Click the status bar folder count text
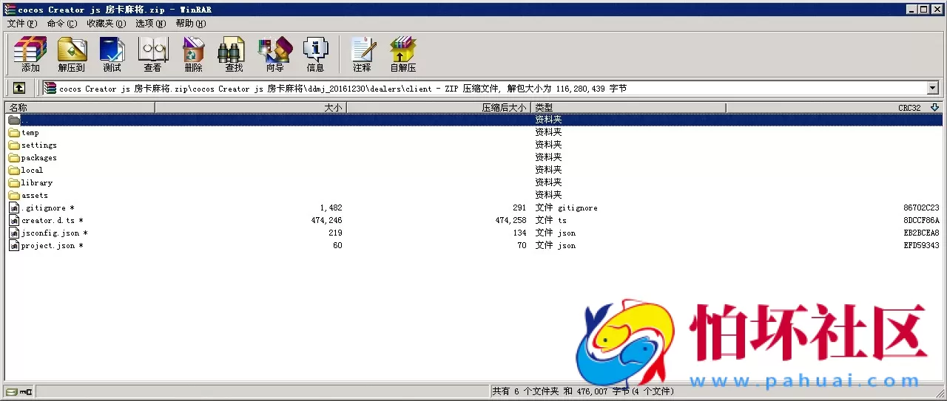This screenshot has width=947, height=401. [x=582, y=391]
